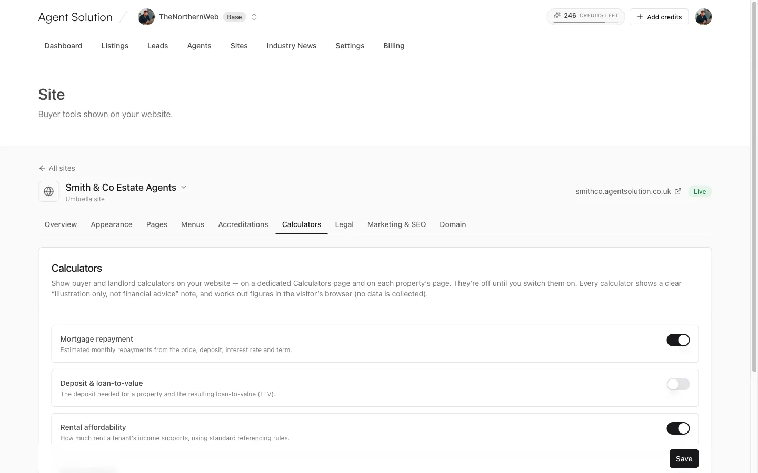The image size is (758, 473).
Task: Open the top Settings nav item
Action: pos(350,46)
